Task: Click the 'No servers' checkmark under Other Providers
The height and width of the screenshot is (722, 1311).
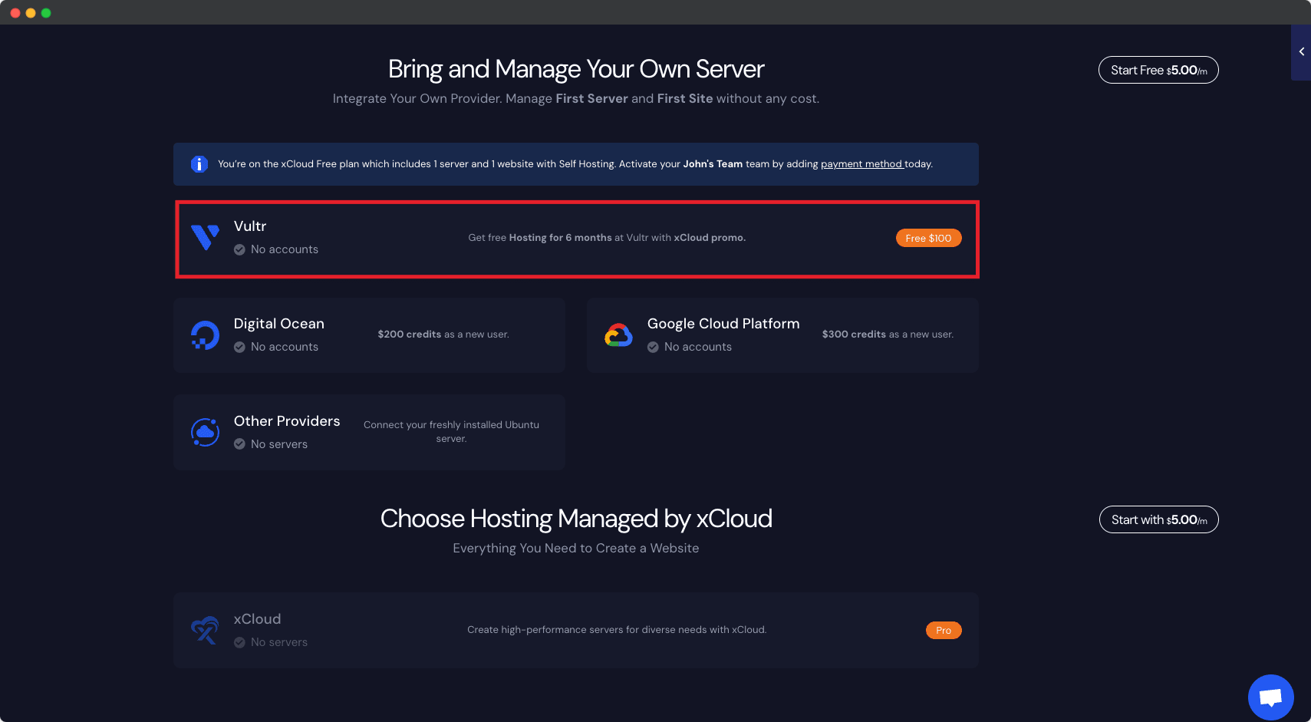Action: point(239,444)
